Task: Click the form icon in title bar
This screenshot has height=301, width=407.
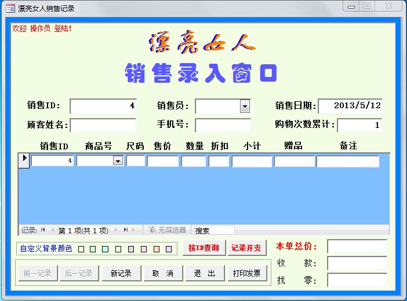Action: tap(10, 8)
